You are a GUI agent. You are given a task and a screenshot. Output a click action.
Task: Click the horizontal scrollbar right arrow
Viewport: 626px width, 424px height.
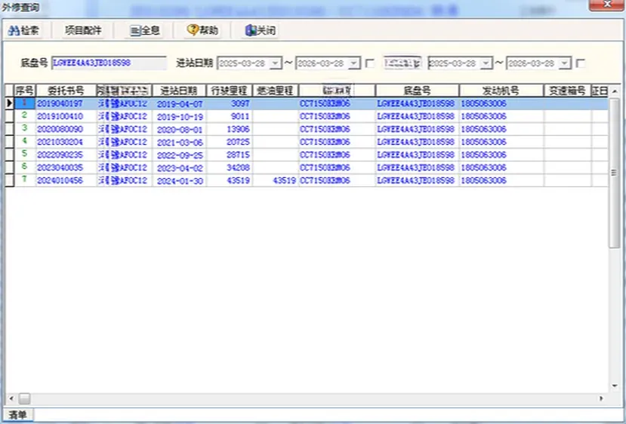[x=602, y=398]
